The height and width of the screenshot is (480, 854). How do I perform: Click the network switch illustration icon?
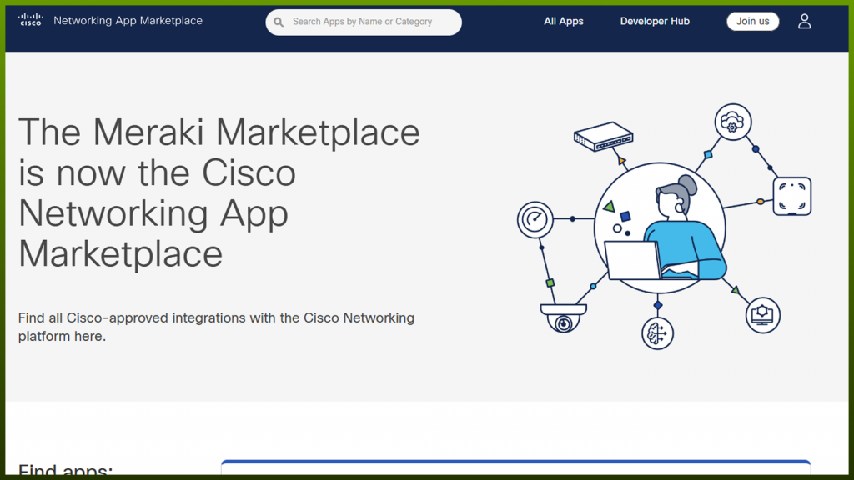pyautogui.click(x=604, y=136)
